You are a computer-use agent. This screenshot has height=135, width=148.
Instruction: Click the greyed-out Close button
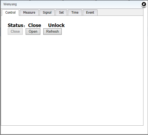[x=15, y=32]
